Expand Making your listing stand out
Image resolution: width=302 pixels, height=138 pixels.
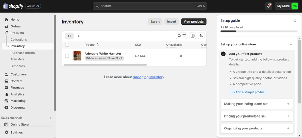pos(257,104)
